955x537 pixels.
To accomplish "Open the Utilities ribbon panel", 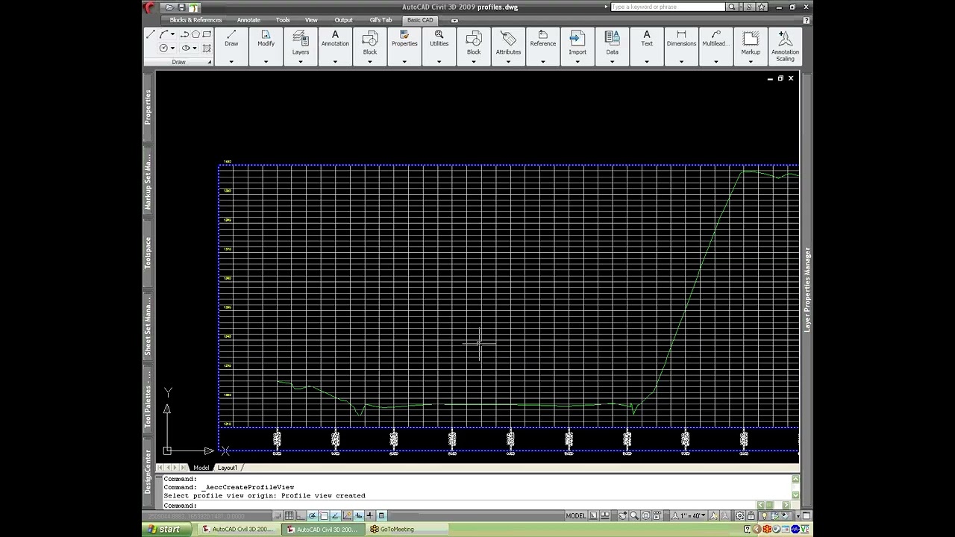I will click(x=439, y=46).
